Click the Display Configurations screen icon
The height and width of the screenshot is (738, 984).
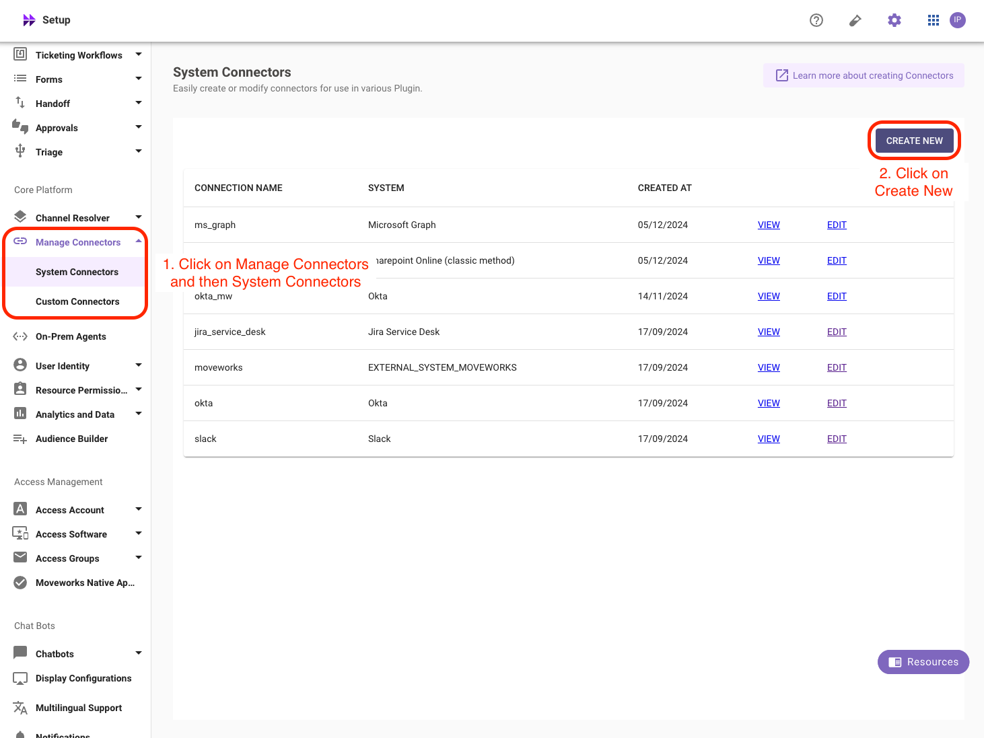coord(20,678)
